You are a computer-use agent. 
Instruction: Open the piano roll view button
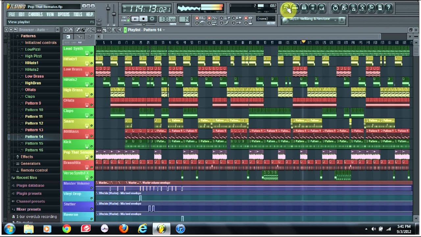[x=304, y=8]
